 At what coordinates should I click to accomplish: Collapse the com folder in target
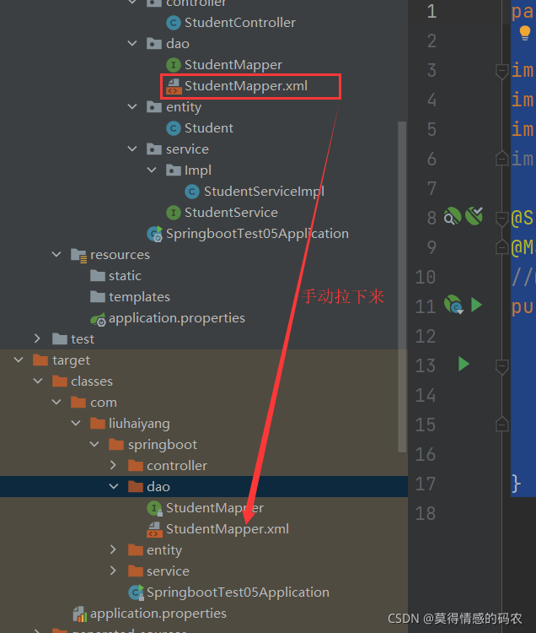(x=56, y=402)
